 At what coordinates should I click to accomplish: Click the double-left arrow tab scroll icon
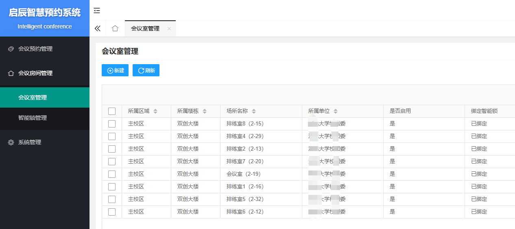(97, 28)
